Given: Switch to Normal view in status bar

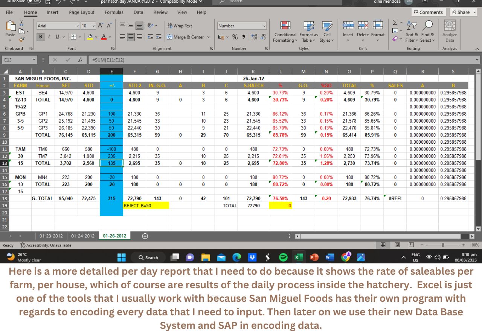Looking at the screenshot, I should point(383,245).
